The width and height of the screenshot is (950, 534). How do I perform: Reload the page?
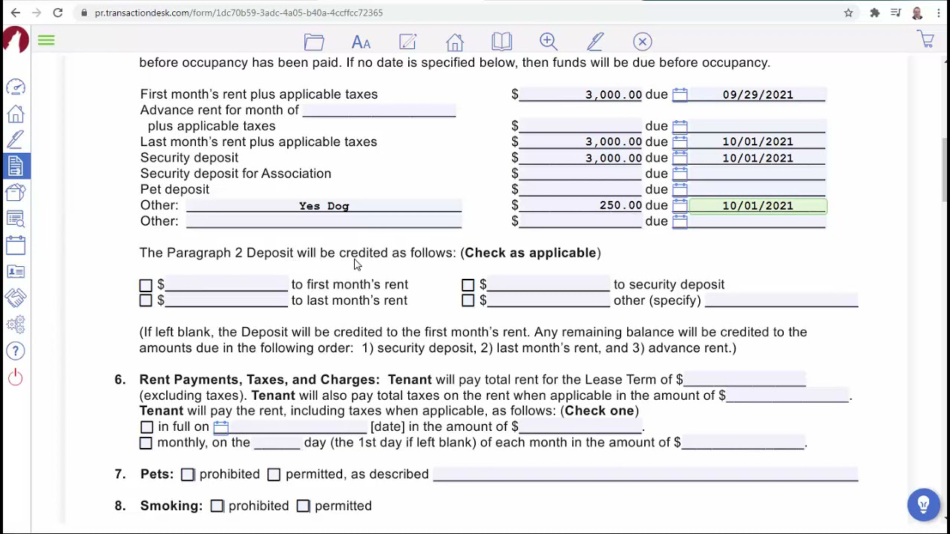click(x=57, y=13)
